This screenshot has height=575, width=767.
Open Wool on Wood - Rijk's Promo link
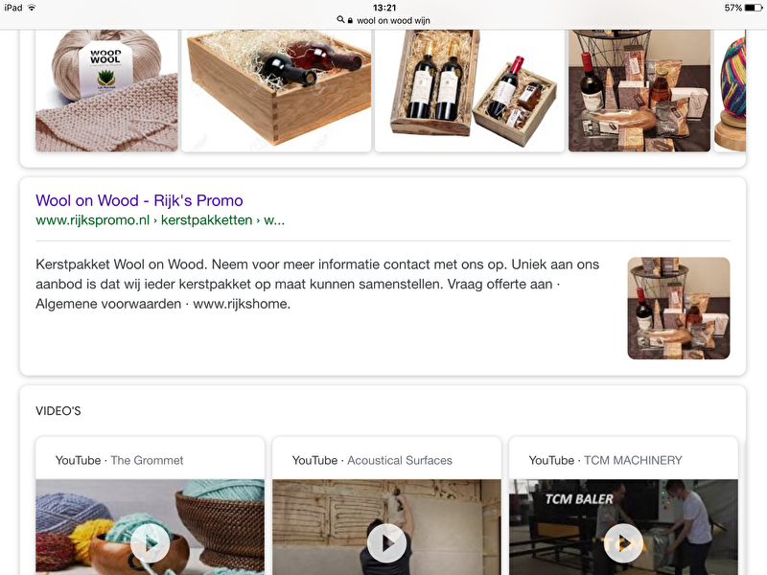pyautogui.click(x=139, y=200)
